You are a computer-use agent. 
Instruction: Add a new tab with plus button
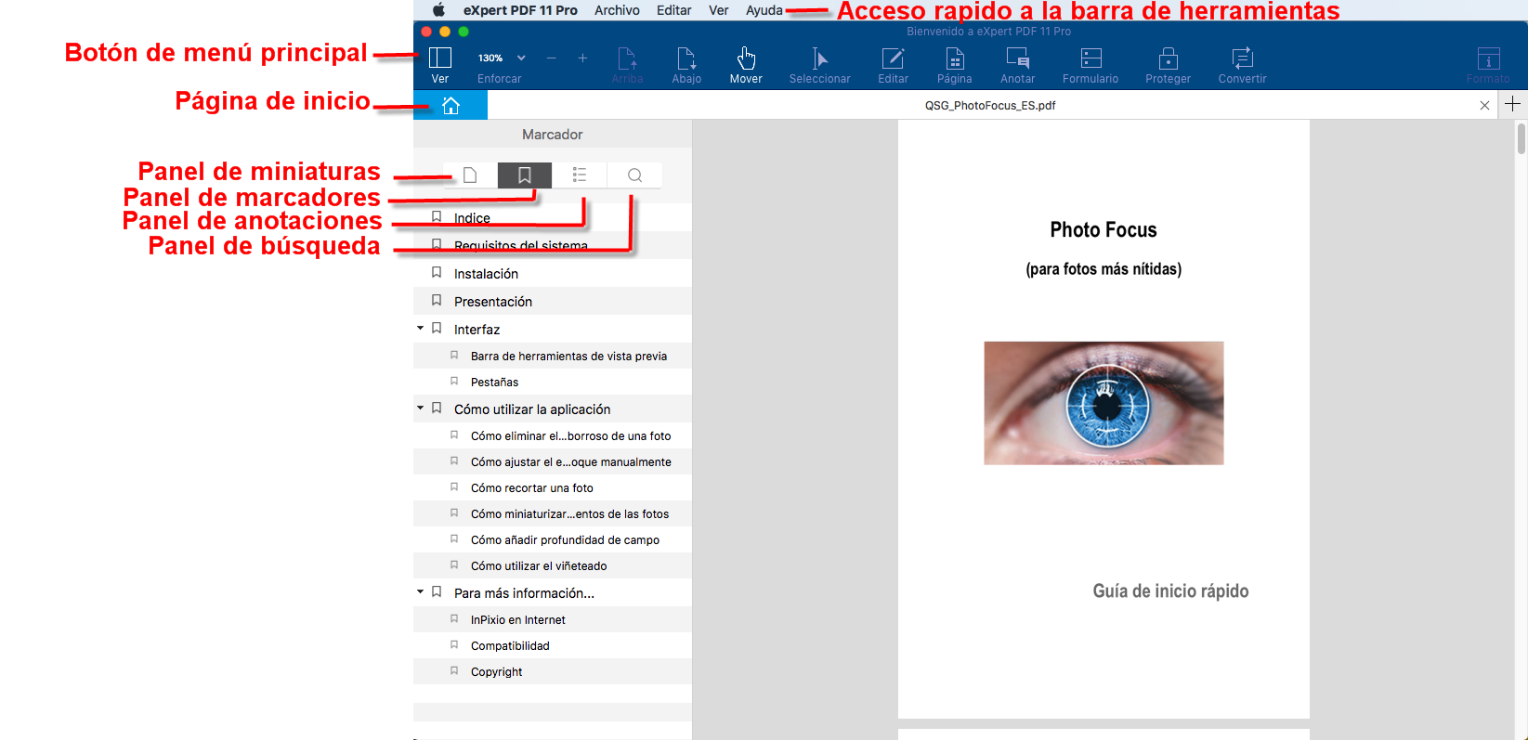click(1513, 104)
